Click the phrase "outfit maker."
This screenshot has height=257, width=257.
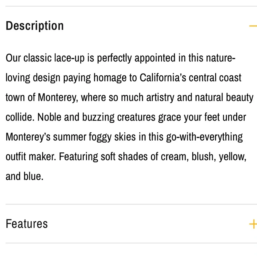(x=31, y=157)
